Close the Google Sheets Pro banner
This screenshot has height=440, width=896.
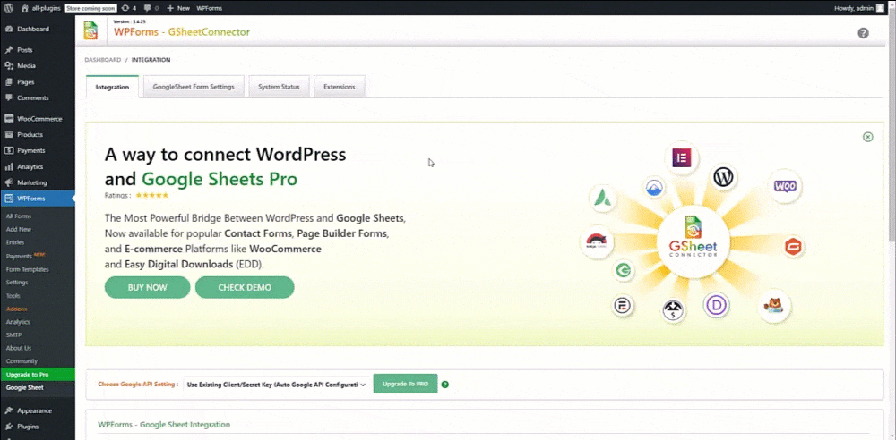(x=867, y=137)
